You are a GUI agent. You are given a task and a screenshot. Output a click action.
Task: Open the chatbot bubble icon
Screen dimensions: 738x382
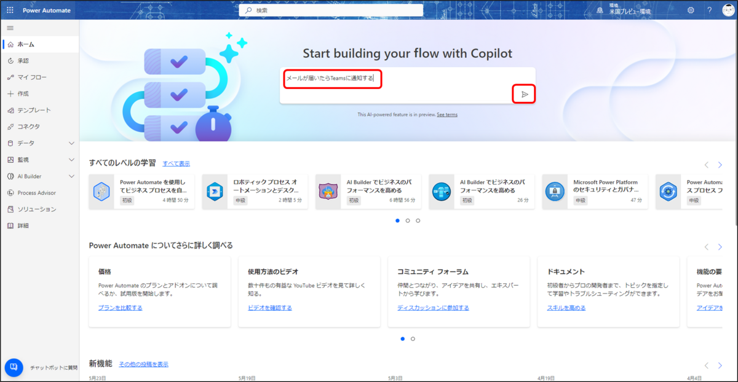[14, 367]
